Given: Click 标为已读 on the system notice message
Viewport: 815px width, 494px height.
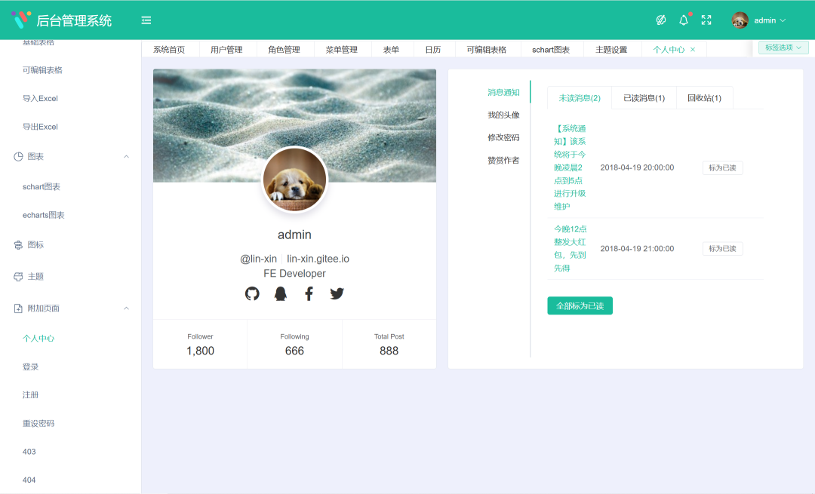Looking at the screenshot, I should tap(722, 167).
